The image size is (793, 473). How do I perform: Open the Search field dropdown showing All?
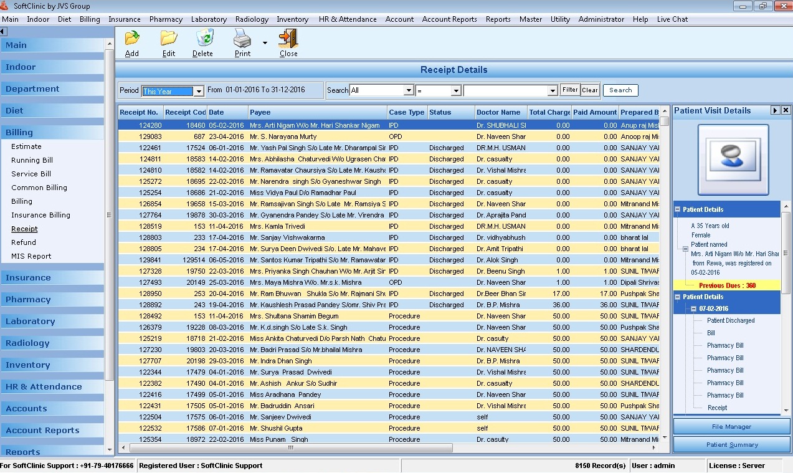tap(408, 90)
